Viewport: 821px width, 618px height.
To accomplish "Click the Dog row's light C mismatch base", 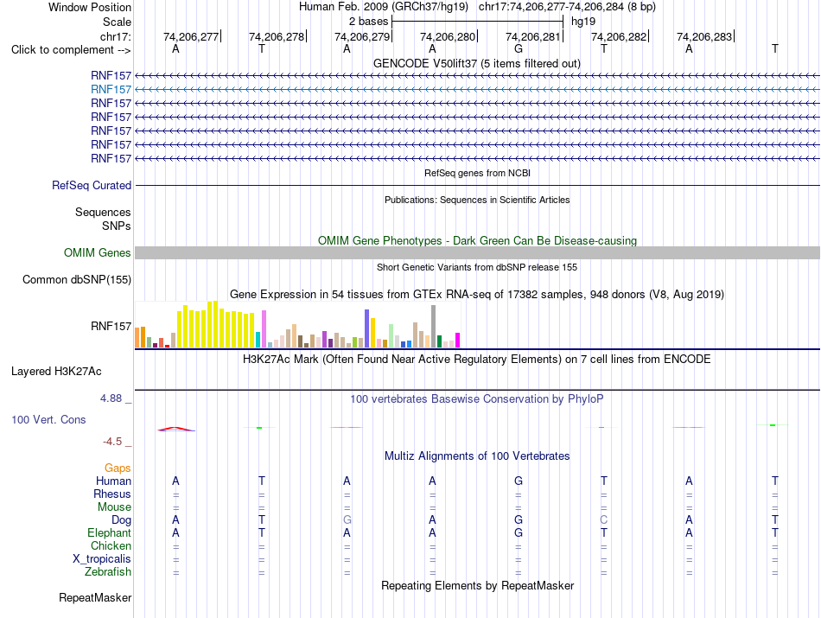I will [604, 520].
